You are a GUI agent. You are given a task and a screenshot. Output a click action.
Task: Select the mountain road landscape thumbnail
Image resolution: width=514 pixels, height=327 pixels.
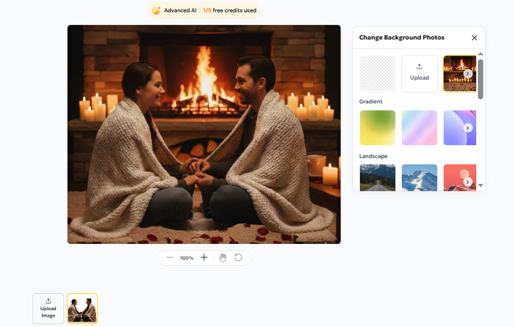(378, 177)
